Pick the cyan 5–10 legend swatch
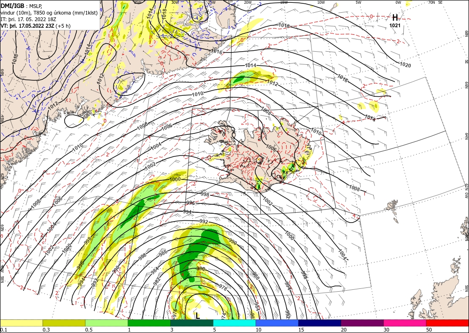This screenshot has height=333, width=469. [x=234, y=323]
